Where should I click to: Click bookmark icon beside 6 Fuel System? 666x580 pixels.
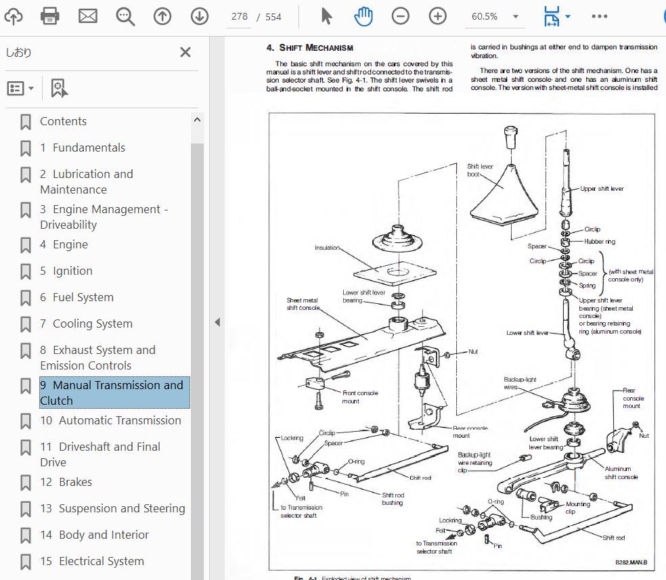click(26, 298)
